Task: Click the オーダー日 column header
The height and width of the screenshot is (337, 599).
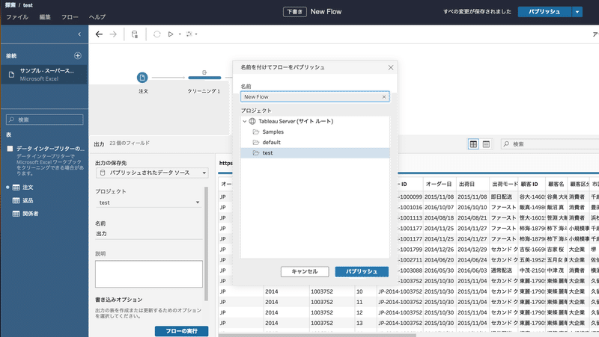Action: [439, 184]
